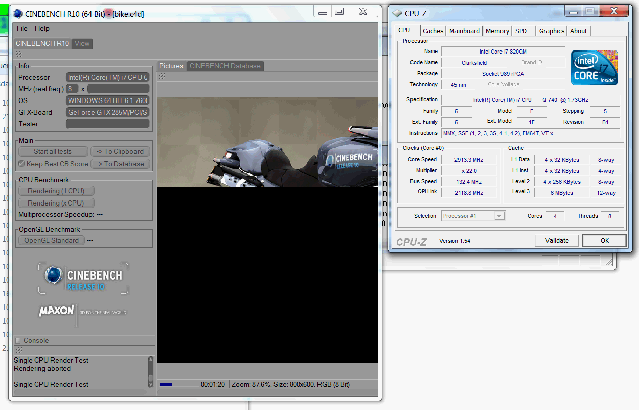Click the Stepping value 5
The height and width of the screenshot is (410, 639).
coord(605,111)
